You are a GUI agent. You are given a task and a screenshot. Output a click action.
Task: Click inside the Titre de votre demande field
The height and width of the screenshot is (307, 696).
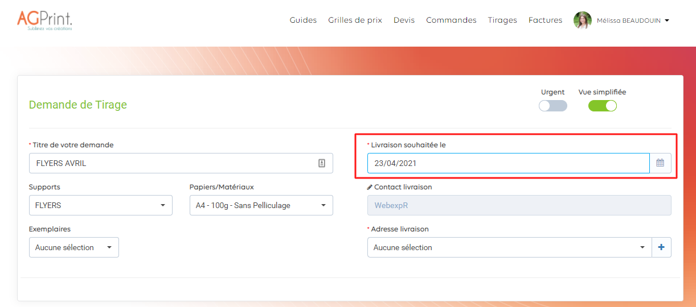point(171,163)
